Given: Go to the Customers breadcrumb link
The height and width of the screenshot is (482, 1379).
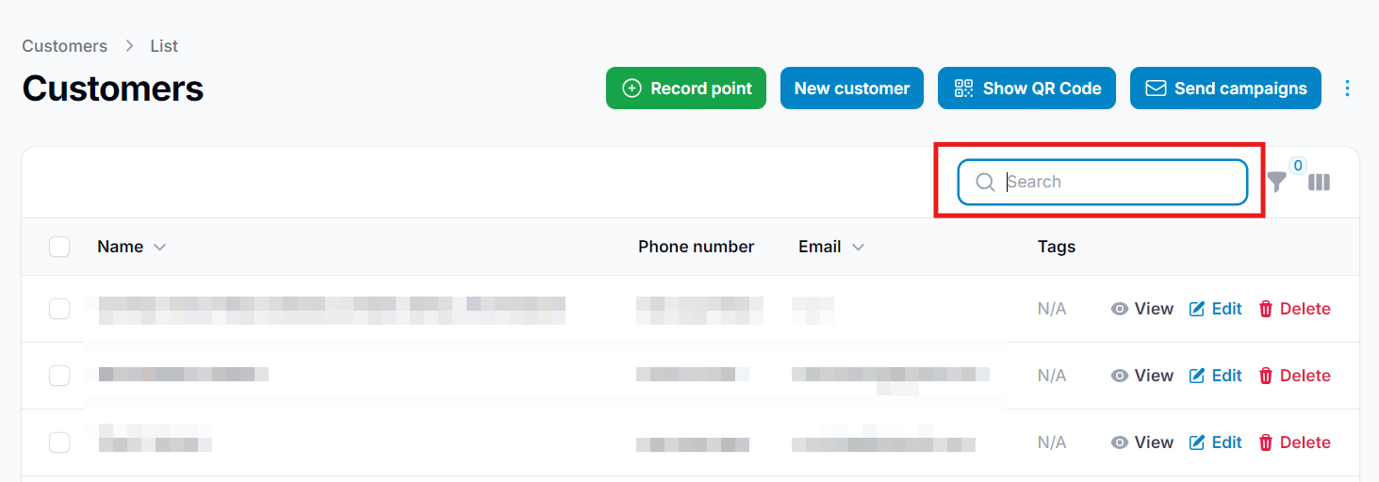Looking at the screenshot, I should [65, 46].
